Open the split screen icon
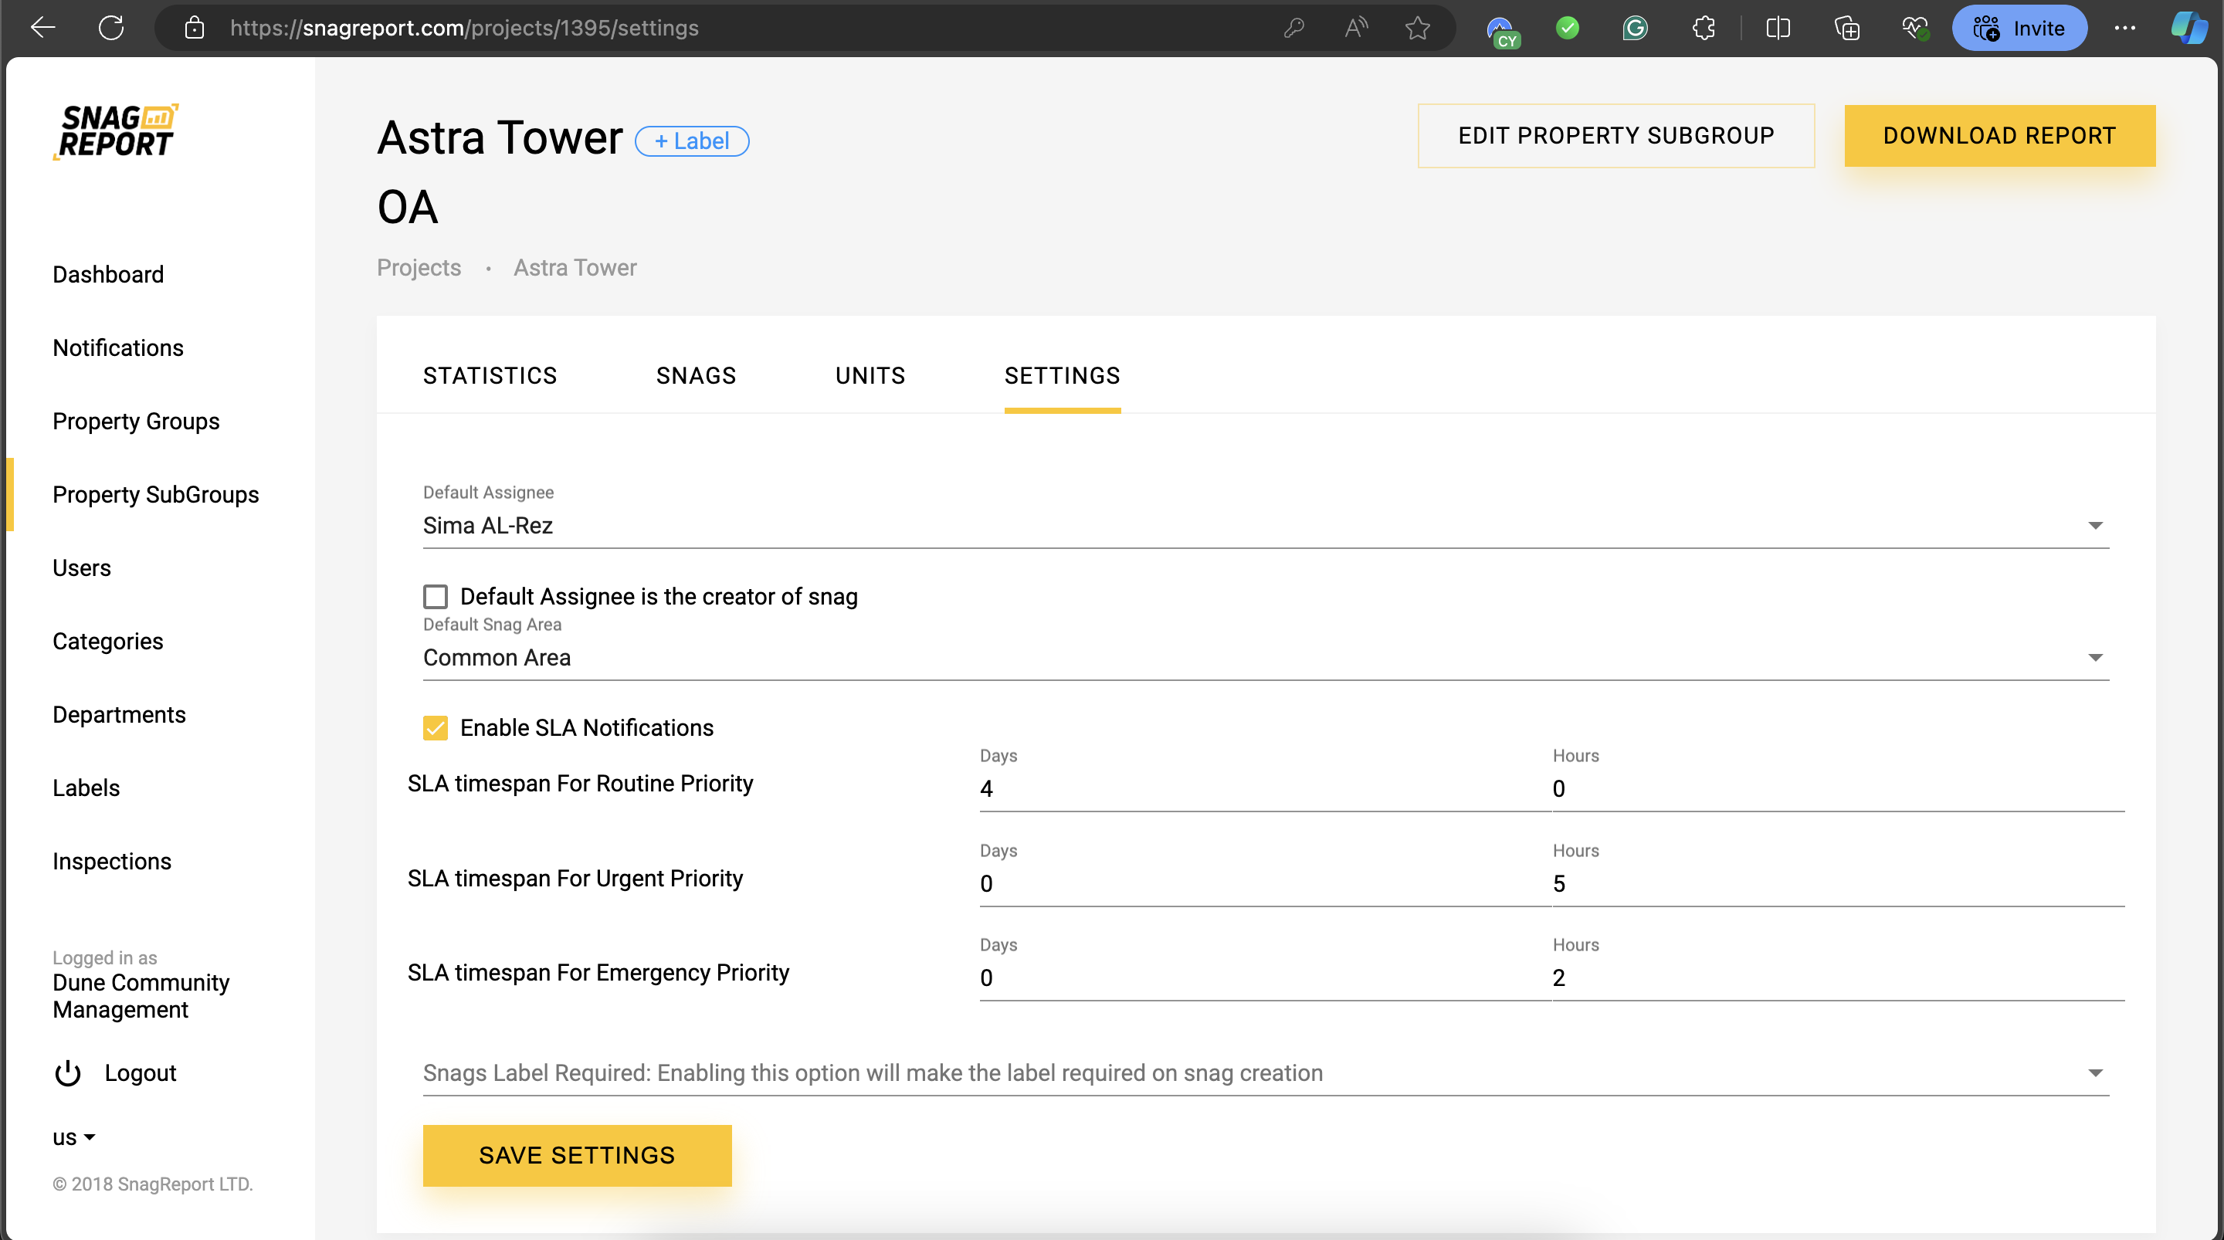Screen dimensions: 2224x1240 click(x=1778, y=29)
